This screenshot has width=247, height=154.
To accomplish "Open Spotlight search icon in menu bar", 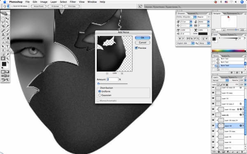I will pos(242,2).
